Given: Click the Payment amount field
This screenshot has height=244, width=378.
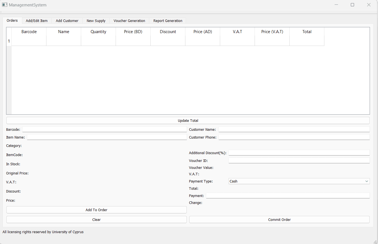Looking at the screenshot, I should (288, 196).
